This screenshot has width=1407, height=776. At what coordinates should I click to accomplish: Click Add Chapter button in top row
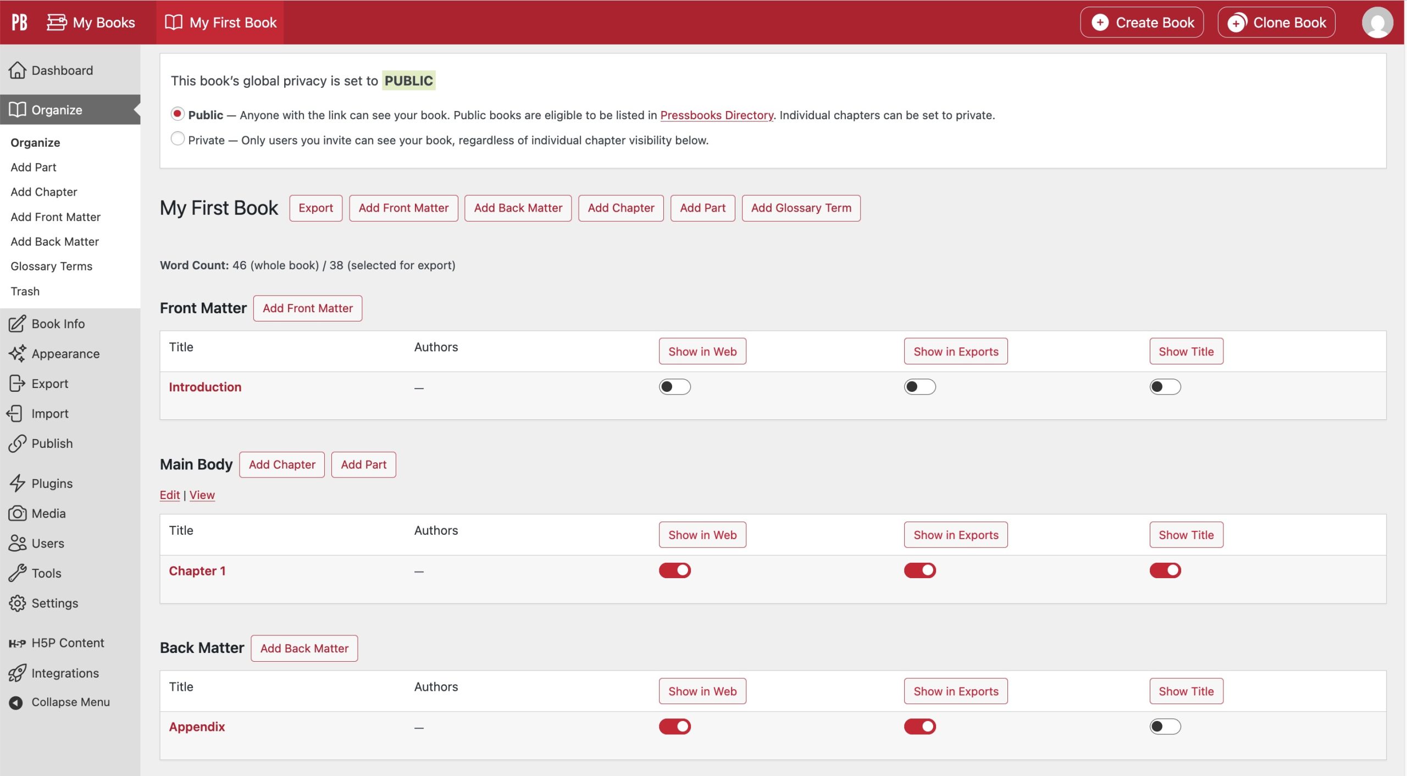point(621,208)
